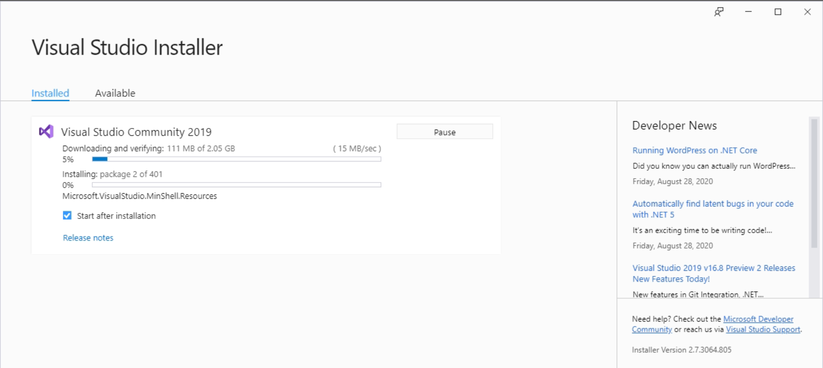Switch to the Installed tab
This screenshot has height=368, width=823.
tap(50, 93)
